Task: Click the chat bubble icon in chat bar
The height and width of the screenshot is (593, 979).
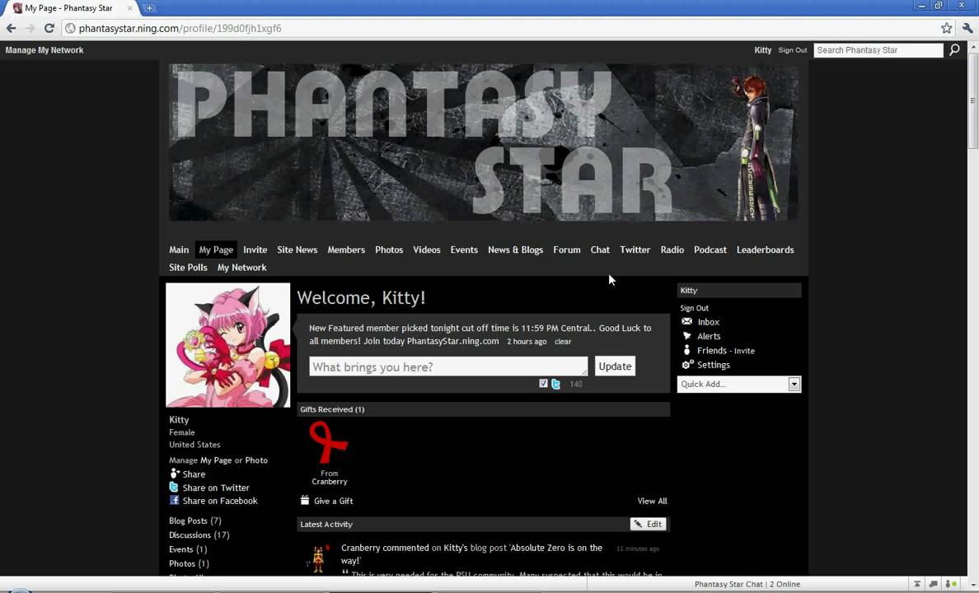Action: click(x=934, y=584)
